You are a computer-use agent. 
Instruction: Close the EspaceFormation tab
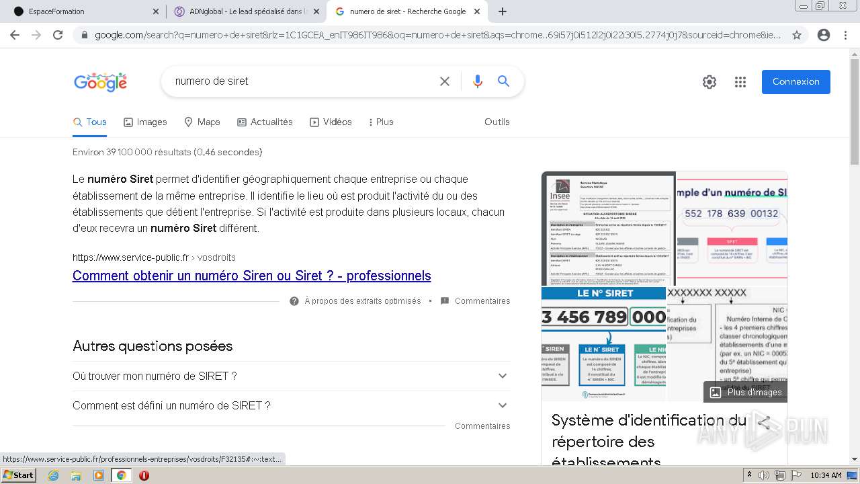coord(156,11)
